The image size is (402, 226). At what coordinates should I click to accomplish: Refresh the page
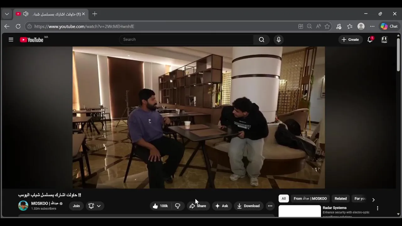point(18,26)
